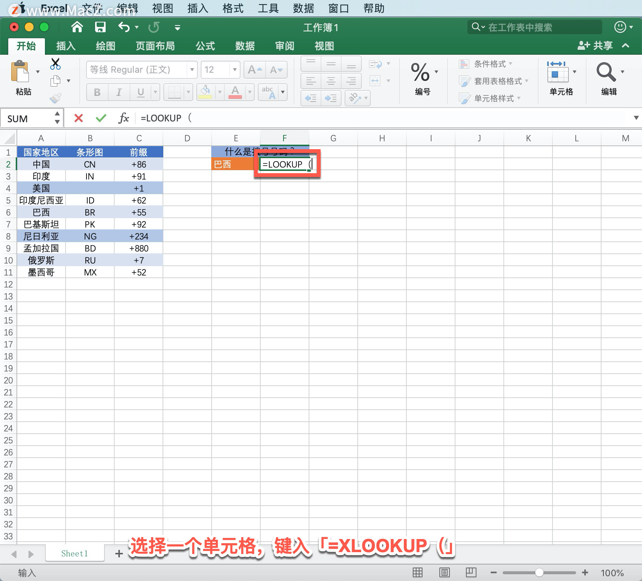
Task: Click the Redo arrow icon
Action: click(x=154, y=27)
